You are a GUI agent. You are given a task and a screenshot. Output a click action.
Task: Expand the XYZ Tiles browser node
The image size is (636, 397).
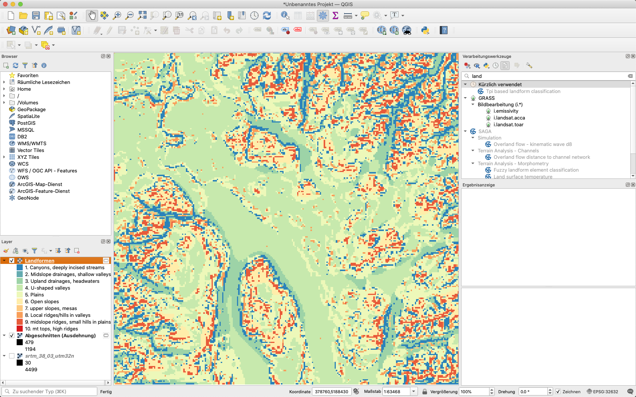4,157
